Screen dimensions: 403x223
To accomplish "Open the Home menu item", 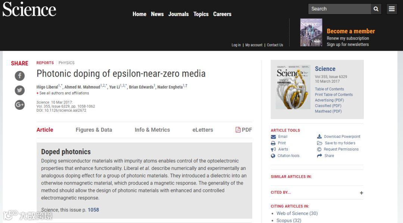I will click(139, 14).
